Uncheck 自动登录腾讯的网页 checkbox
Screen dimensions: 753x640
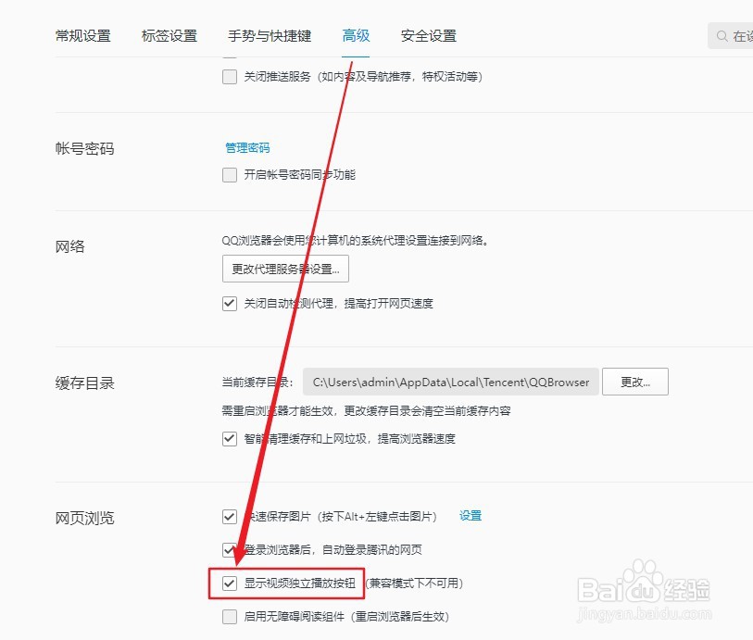(230, 550)
